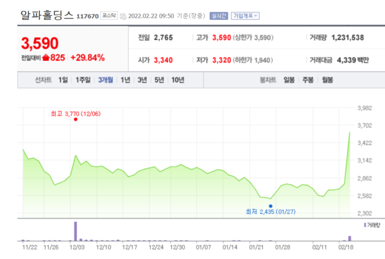
Task: Click the 하한가 1,940 text
Action: tap(253, 60)
